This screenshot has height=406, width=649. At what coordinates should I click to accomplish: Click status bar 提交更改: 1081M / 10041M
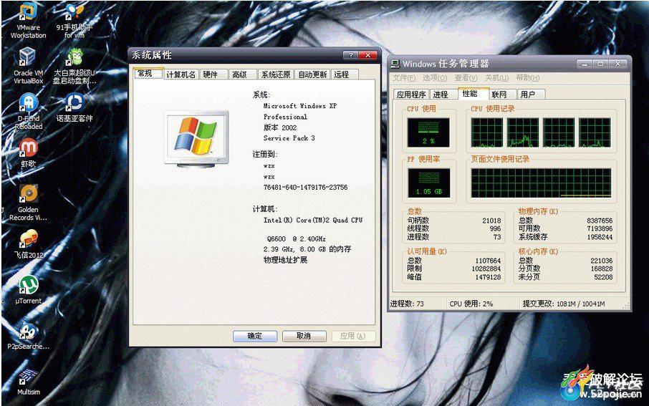click(564, 304)
